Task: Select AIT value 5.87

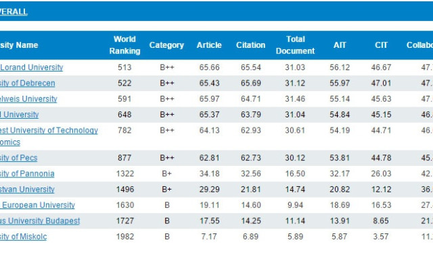Action: (339, 237)
